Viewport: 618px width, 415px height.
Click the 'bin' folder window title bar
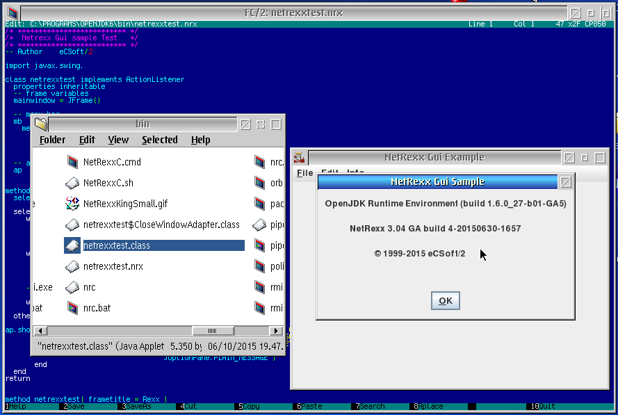(x=143, y=124)
